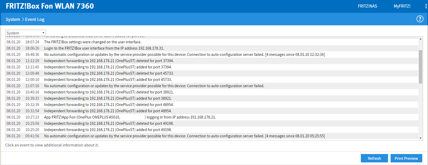The image size is (428, 165).
Task: Select the 11:07:16 auto-configuration failed event
Action: click(x=154, y=86)
